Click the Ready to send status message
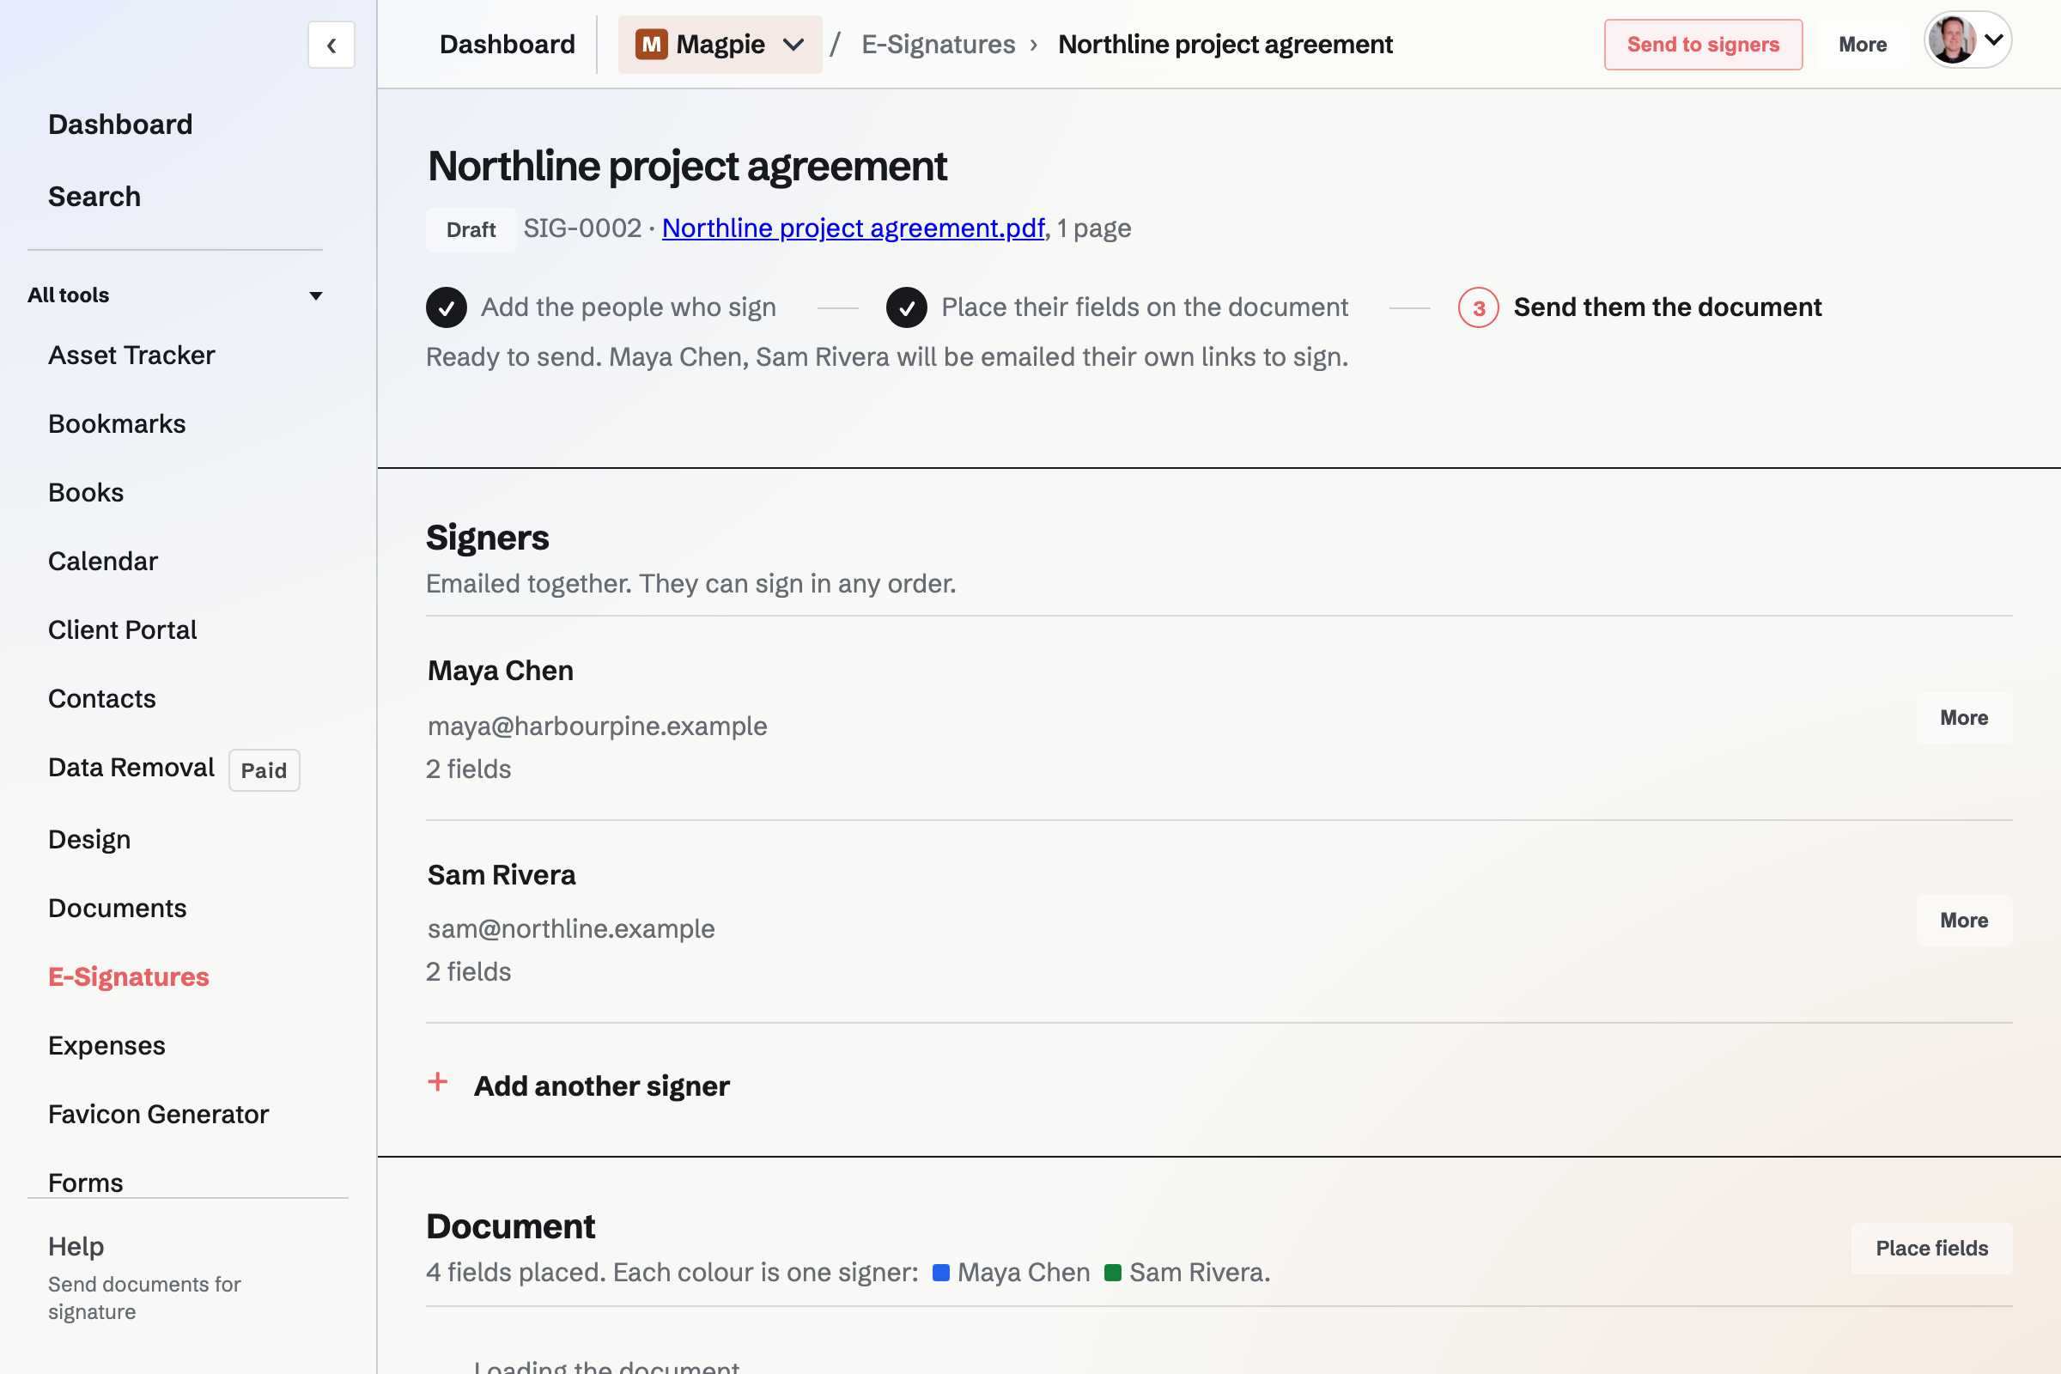 tap(887, 357)
